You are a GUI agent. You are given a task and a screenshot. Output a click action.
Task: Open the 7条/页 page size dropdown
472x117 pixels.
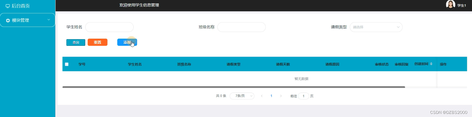242,96
